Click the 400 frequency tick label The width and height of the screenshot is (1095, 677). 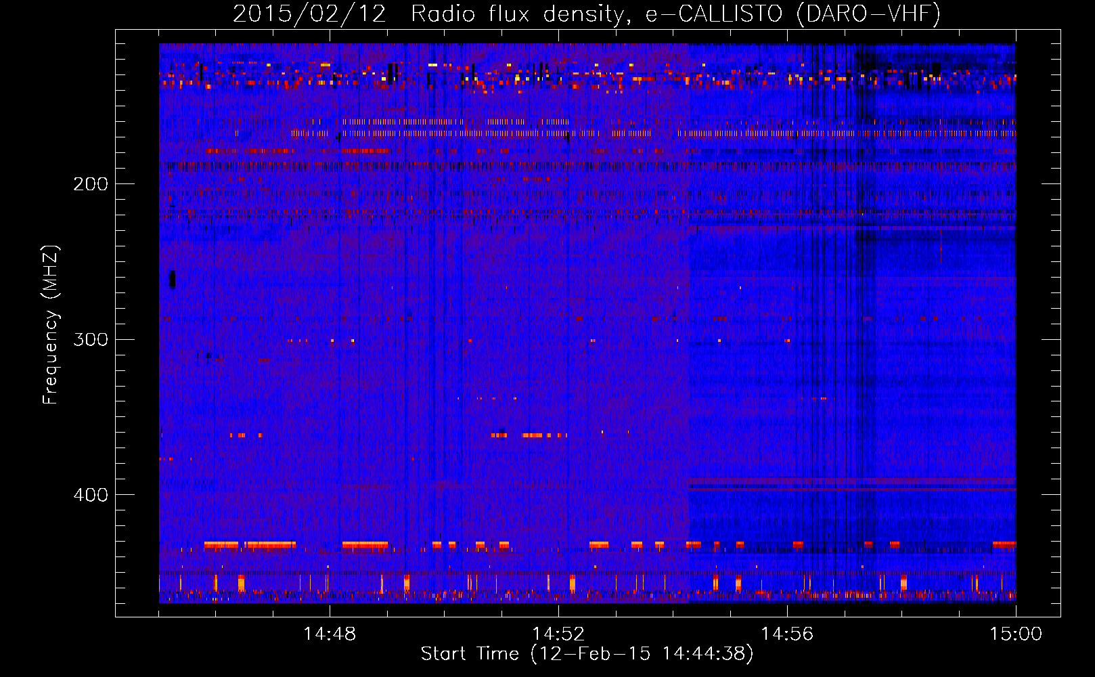91,495
